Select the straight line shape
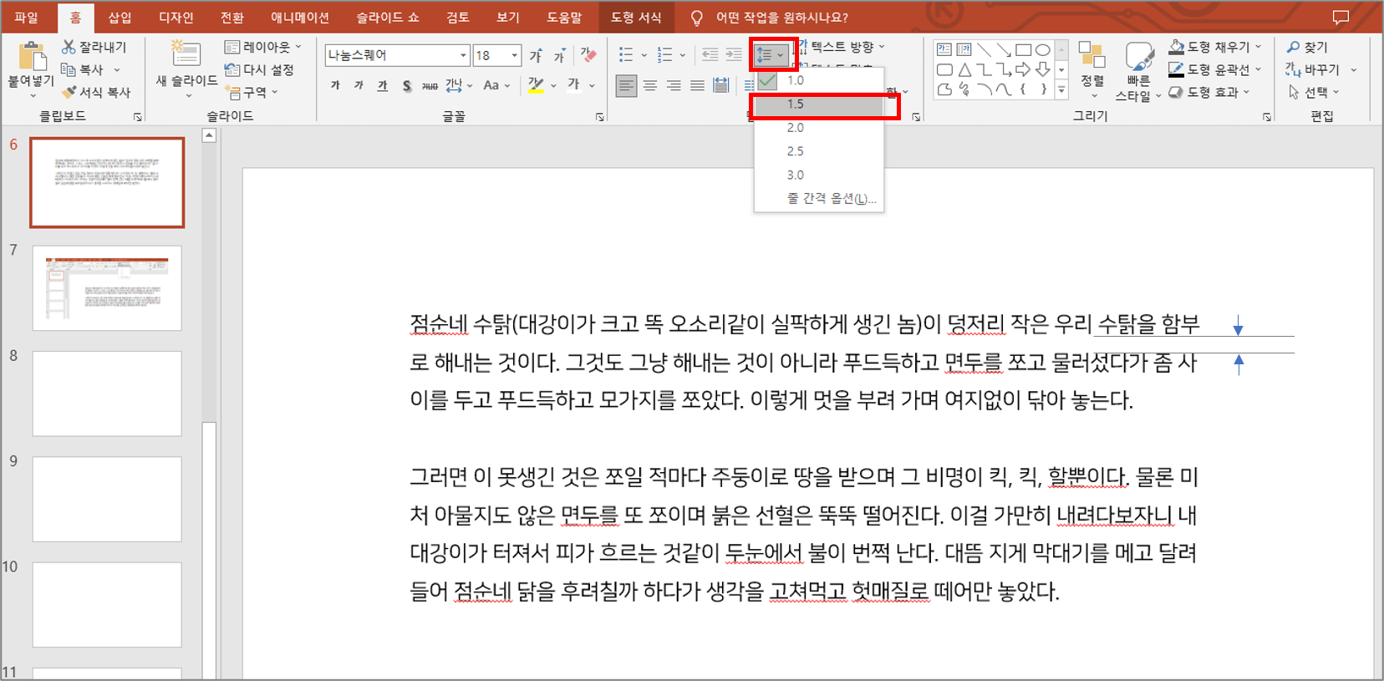Image resolution: width=1384 pixels, height=681 pixels. pyautogui.click(x=985, y=50)
